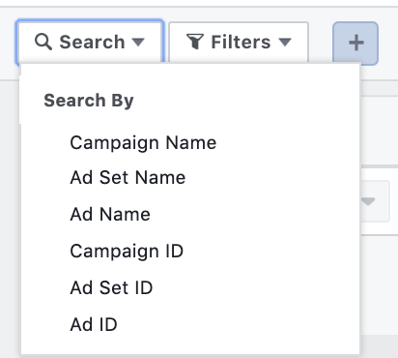Click the plus icon to add a filter
The image size is (398, 358).
[x=355, y=43]
